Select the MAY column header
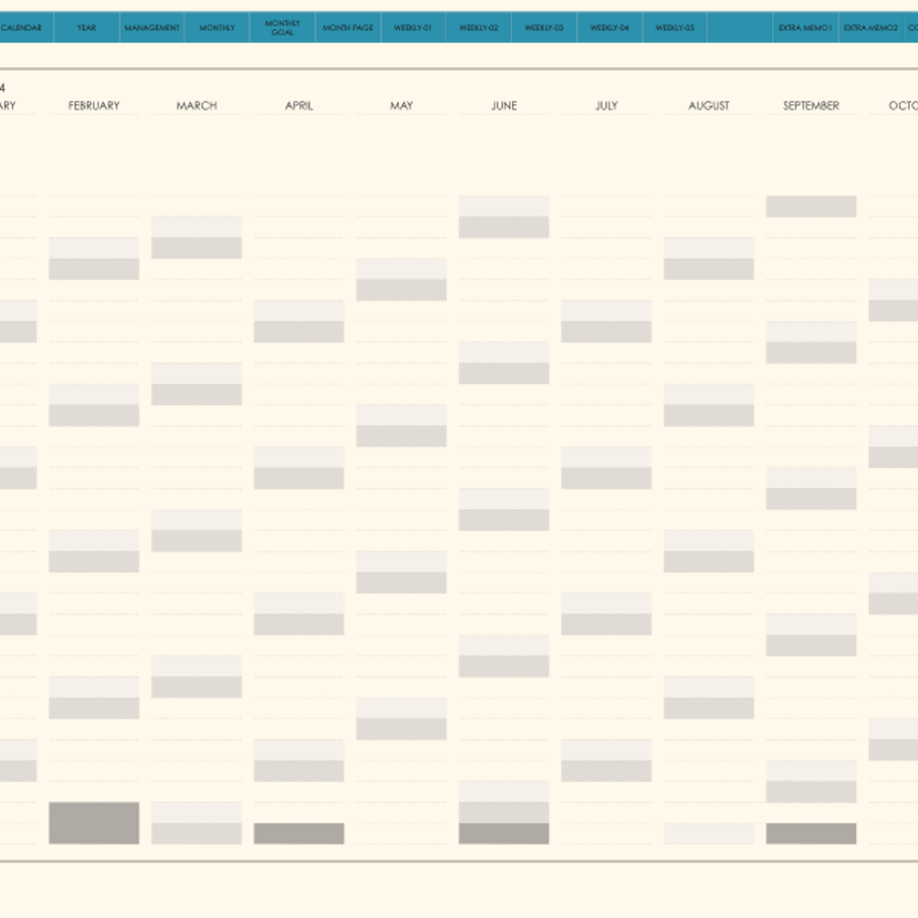 (x=401, y=106)
